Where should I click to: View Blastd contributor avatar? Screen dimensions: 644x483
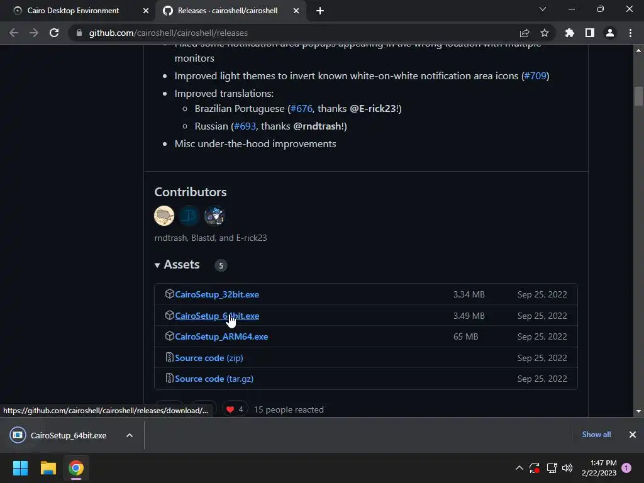pos(189,216)
